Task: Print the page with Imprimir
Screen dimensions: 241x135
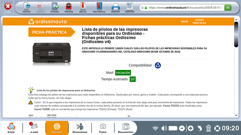Action: pyautogui.click(x=115, y=7)
